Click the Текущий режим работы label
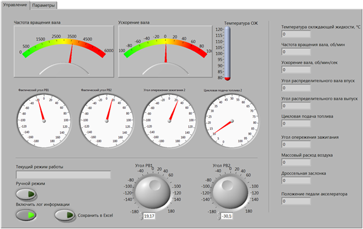The width and height of the screenshot is (363, 229). pyautogui.click(x=40, y=167)
